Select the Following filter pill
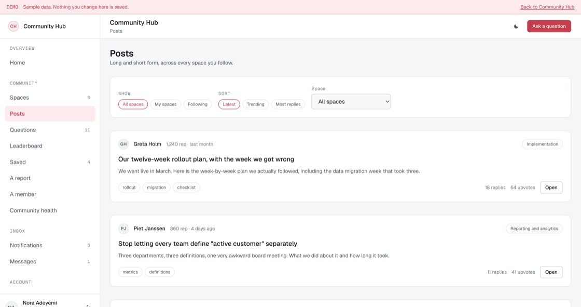581x307 pixels. click(198, 104)
